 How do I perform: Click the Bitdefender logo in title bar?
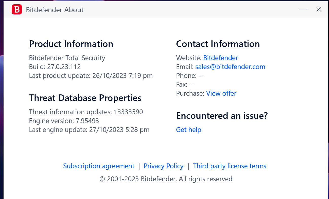pos(17,10)
